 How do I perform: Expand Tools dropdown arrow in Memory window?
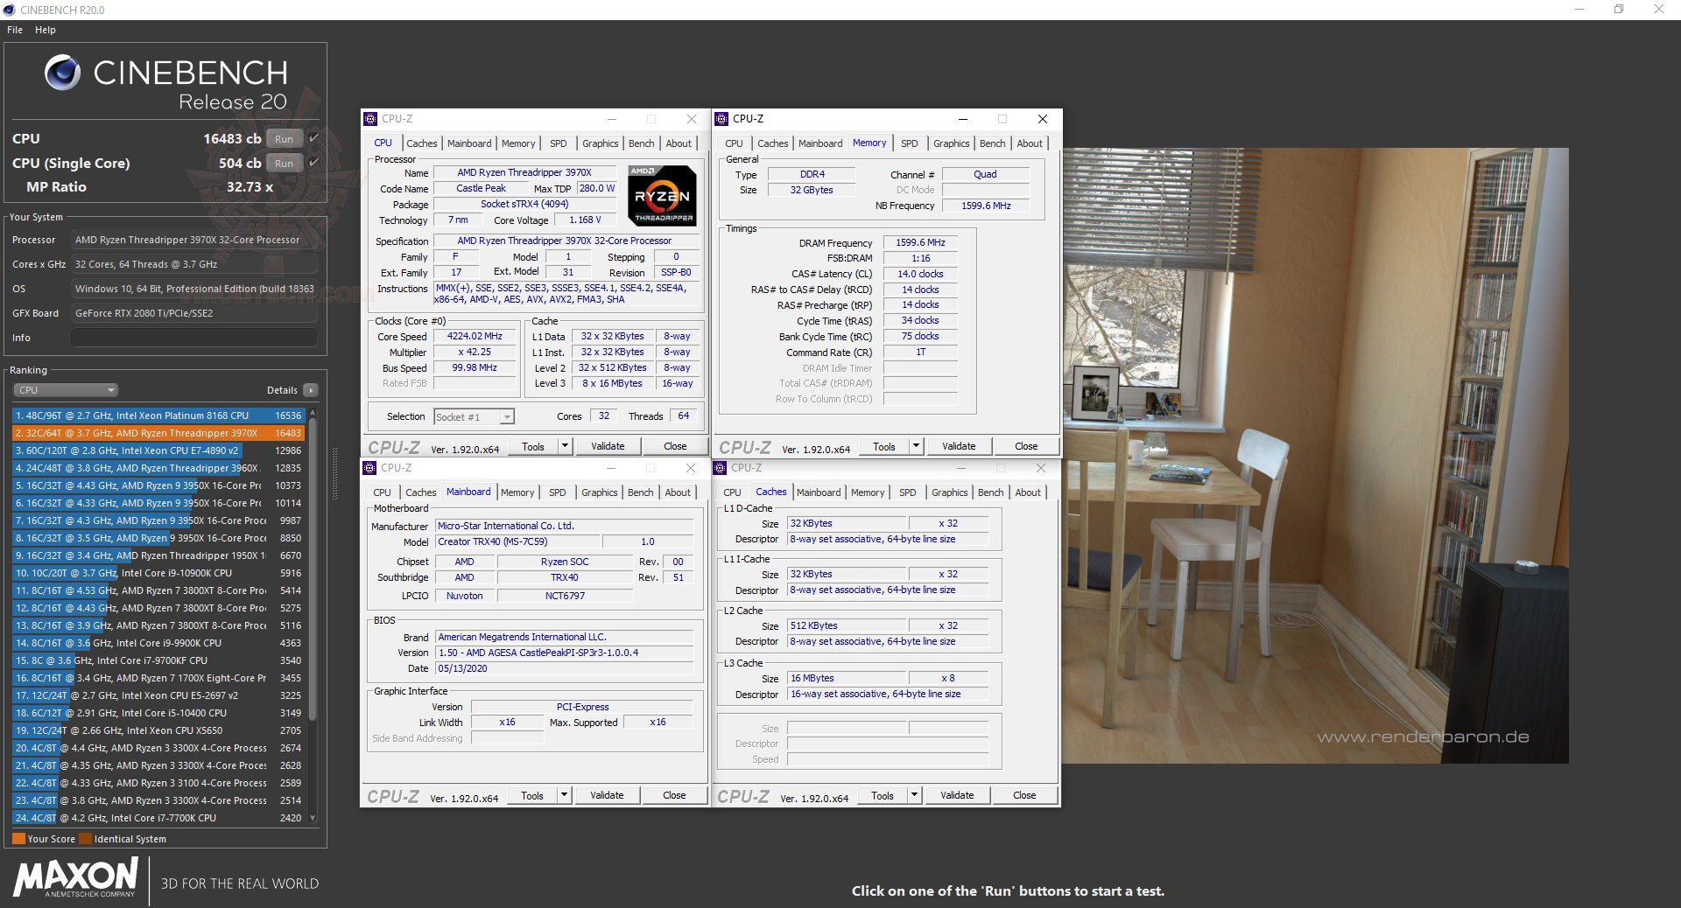[x=916, y=446]
